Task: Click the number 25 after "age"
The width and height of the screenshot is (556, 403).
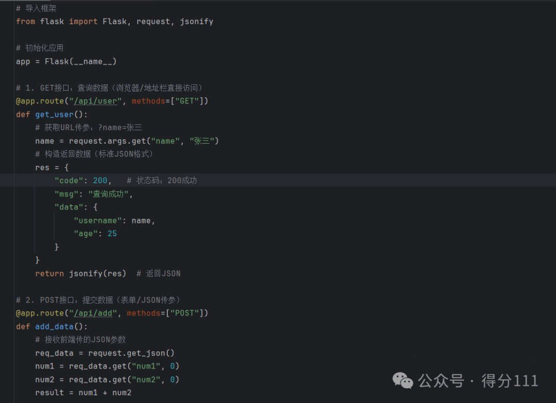Action: click(112, 234)
